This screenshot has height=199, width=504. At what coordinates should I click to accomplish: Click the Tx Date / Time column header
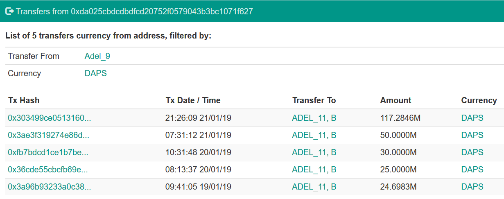(193, 100)
